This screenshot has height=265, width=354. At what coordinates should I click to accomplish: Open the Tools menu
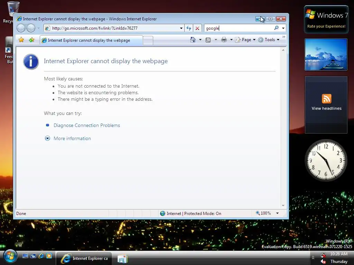click(269, 40)
